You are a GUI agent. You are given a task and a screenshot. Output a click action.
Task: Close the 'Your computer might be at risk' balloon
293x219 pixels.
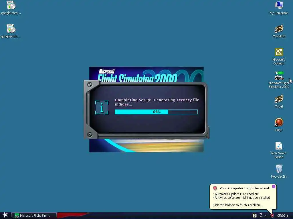pyautogui.click(x=274, y=186)
